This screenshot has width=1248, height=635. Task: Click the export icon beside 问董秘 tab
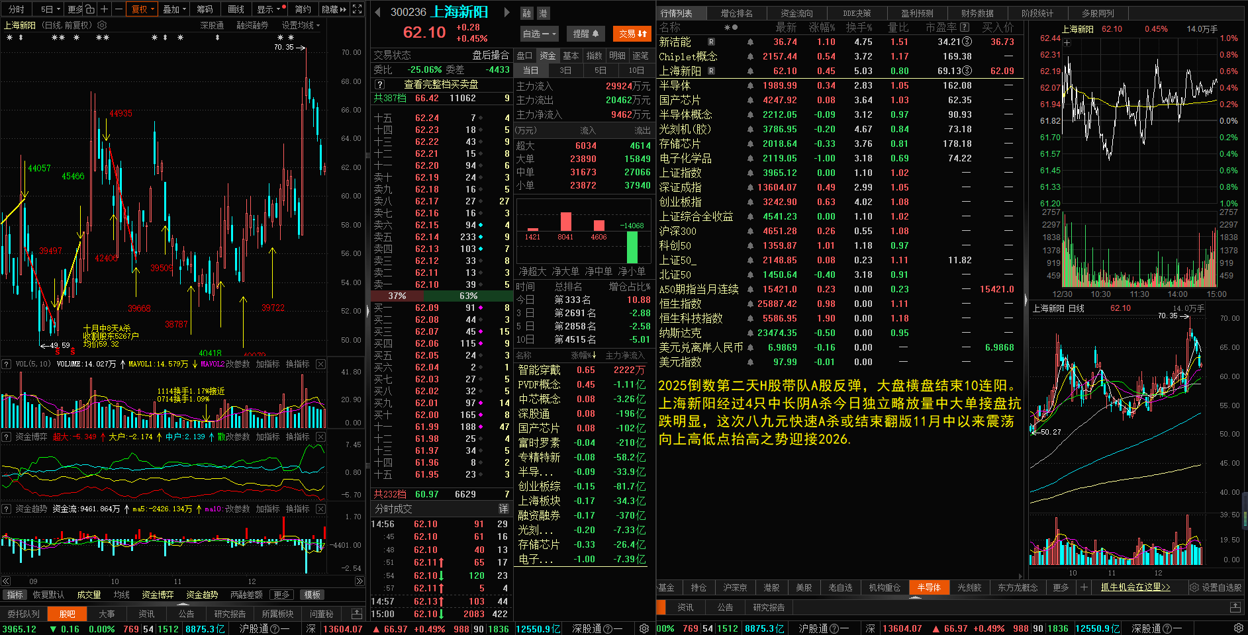tap(356, 614)
